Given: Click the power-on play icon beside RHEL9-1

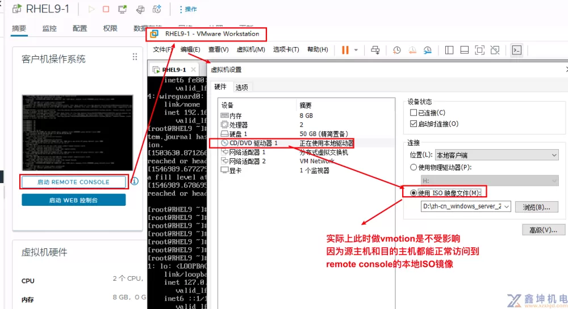Looking at the screenshot, I should click(91, 9).
